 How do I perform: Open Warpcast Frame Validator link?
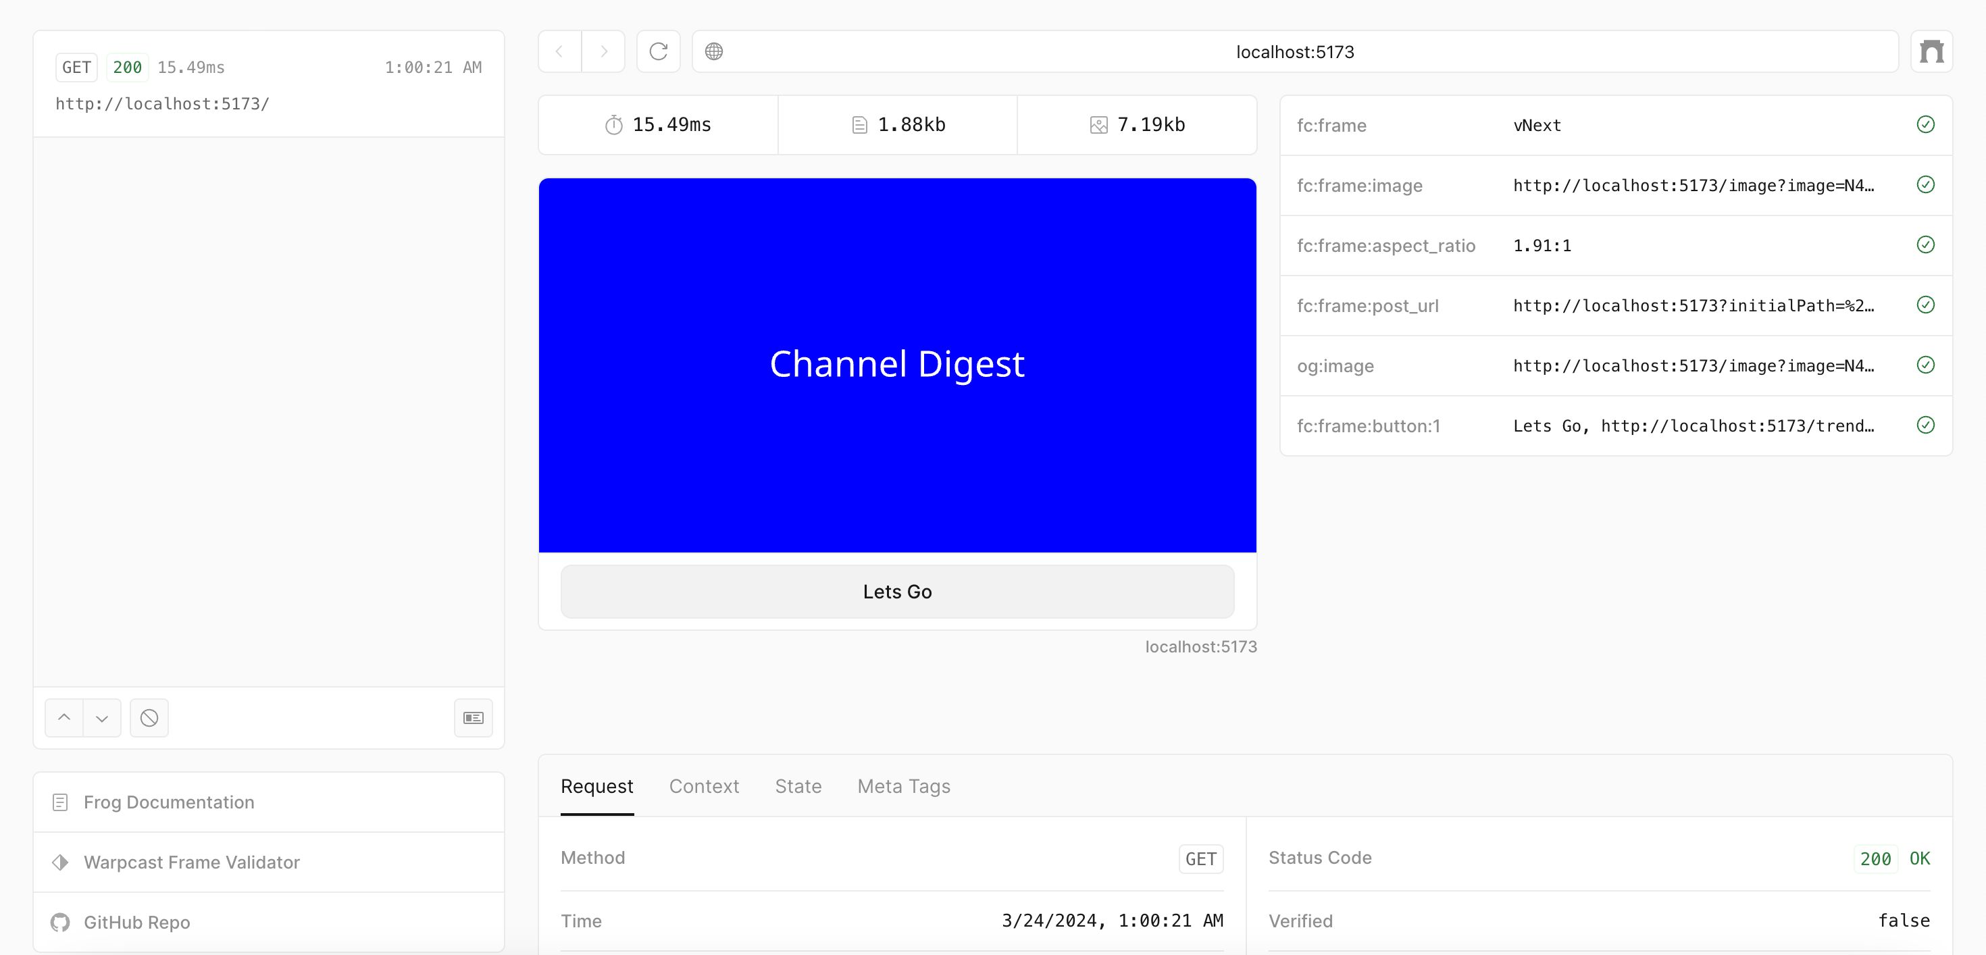point(268,862)
